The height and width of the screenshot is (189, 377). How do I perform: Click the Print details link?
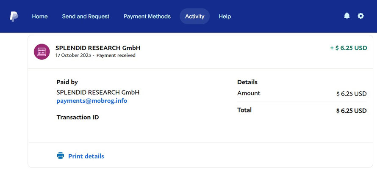86,156
